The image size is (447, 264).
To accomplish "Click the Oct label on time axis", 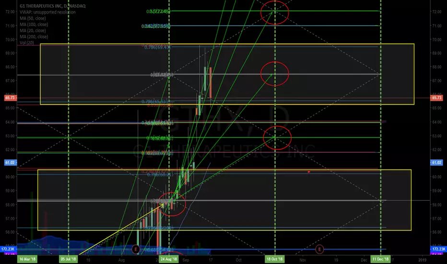I will [239, 260].
